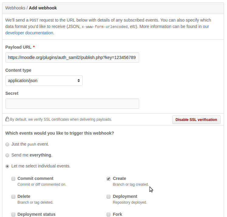Uncheck the Create event checkbox
The height and width of the screenshot is (217, 227).
click(x=108, y=179)
